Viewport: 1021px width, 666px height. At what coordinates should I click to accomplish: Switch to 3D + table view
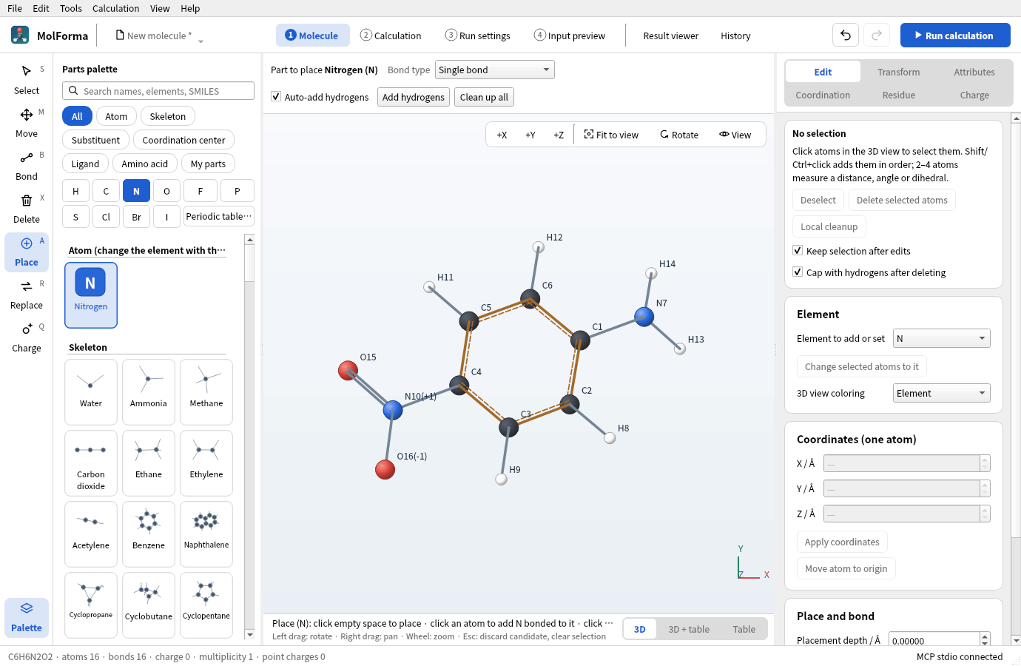(689, 629)
